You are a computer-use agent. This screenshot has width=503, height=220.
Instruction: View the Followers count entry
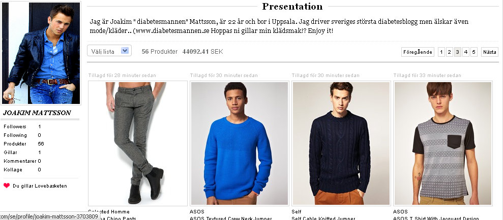[22, 127]
